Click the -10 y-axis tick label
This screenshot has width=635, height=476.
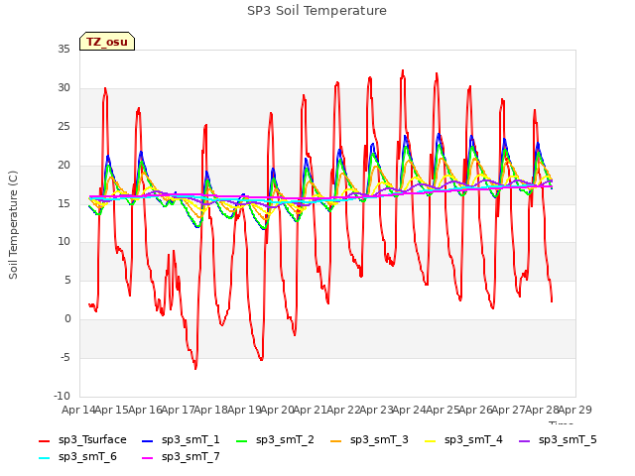tap(62, 396)
